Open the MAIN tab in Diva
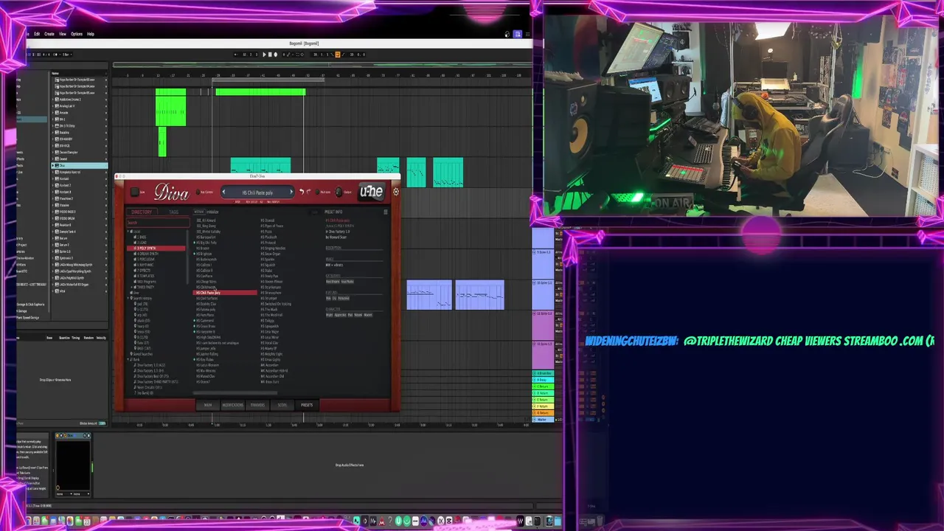 tap(208, 405)
